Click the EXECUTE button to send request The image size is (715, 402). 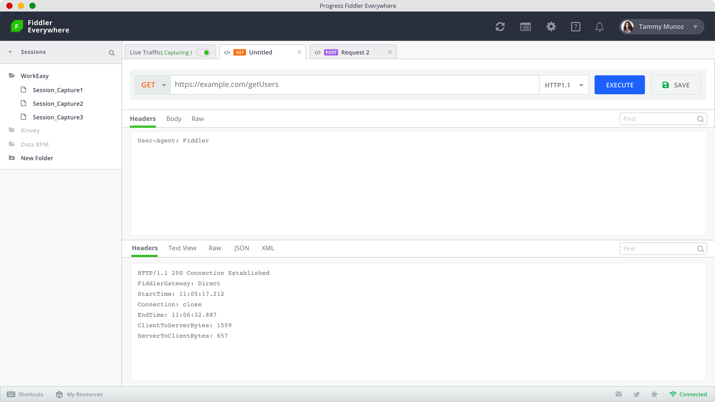620,84
